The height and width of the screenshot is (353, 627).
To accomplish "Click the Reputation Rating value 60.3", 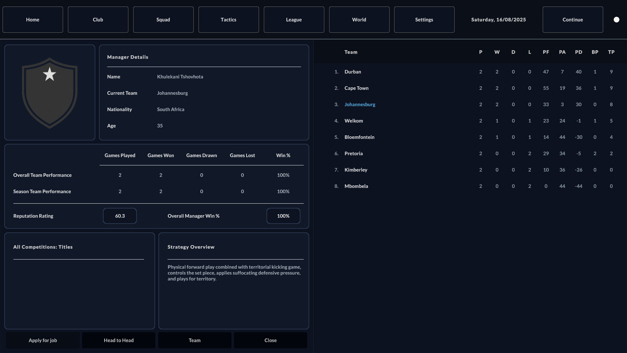I will tap(120, 216).
